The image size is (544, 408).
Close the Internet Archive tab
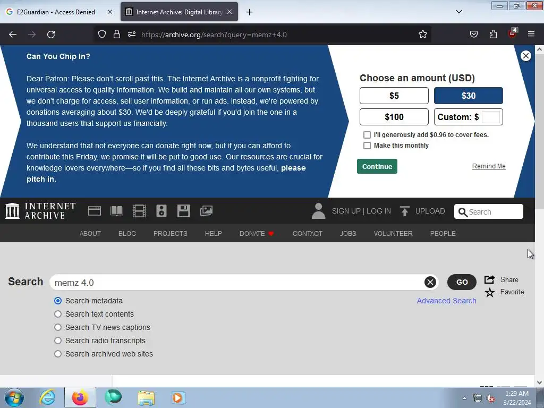click(229, 12)
